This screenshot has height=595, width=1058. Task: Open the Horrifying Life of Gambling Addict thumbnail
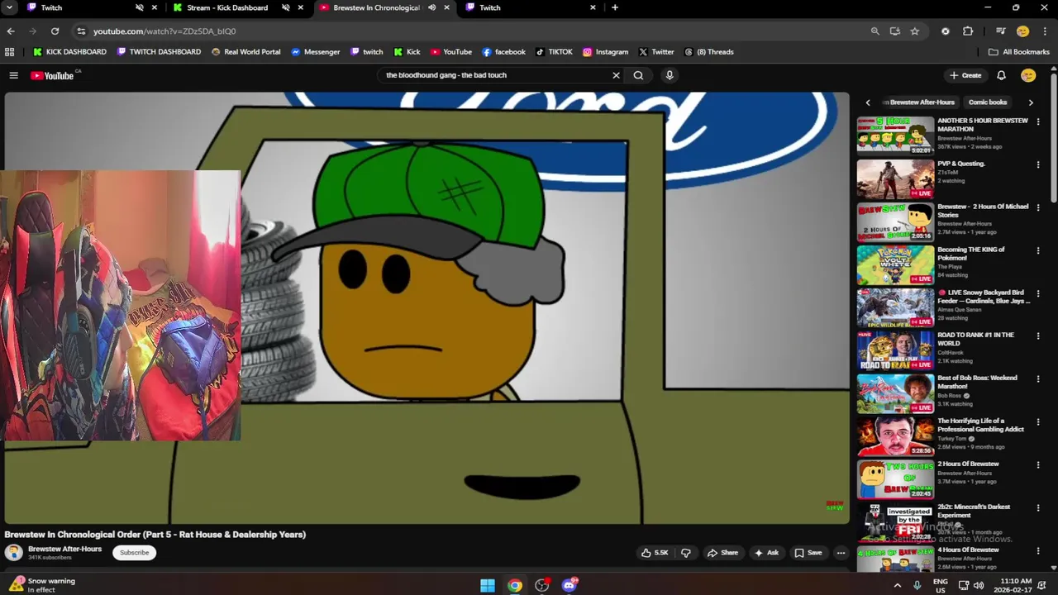[x=895, y=436]
